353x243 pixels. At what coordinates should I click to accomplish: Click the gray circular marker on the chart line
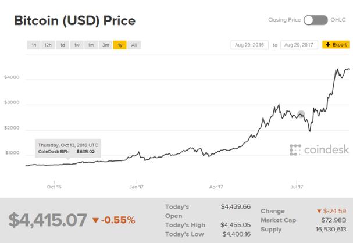[301, 115]
